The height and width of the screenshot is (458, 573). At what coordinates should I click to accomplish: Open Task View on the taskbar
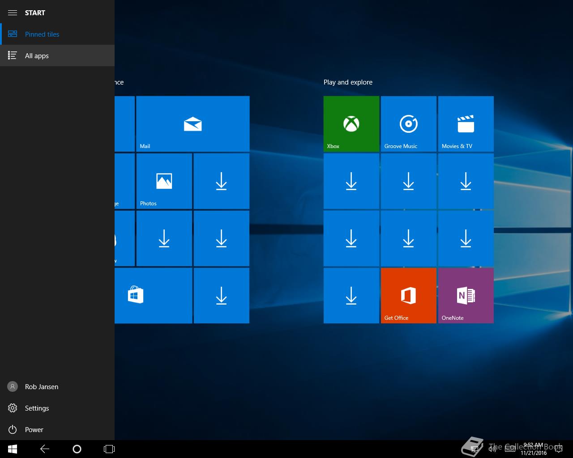coord(109,449)
